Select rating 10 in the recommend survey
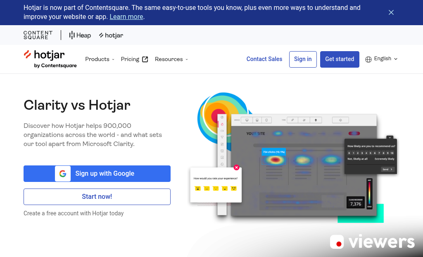Image resolution: width=423 pixels, height=257 pixels. tap(392, 153)
